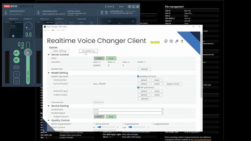
Task: Collapse the Server Control section
Action: click(49, 55)
